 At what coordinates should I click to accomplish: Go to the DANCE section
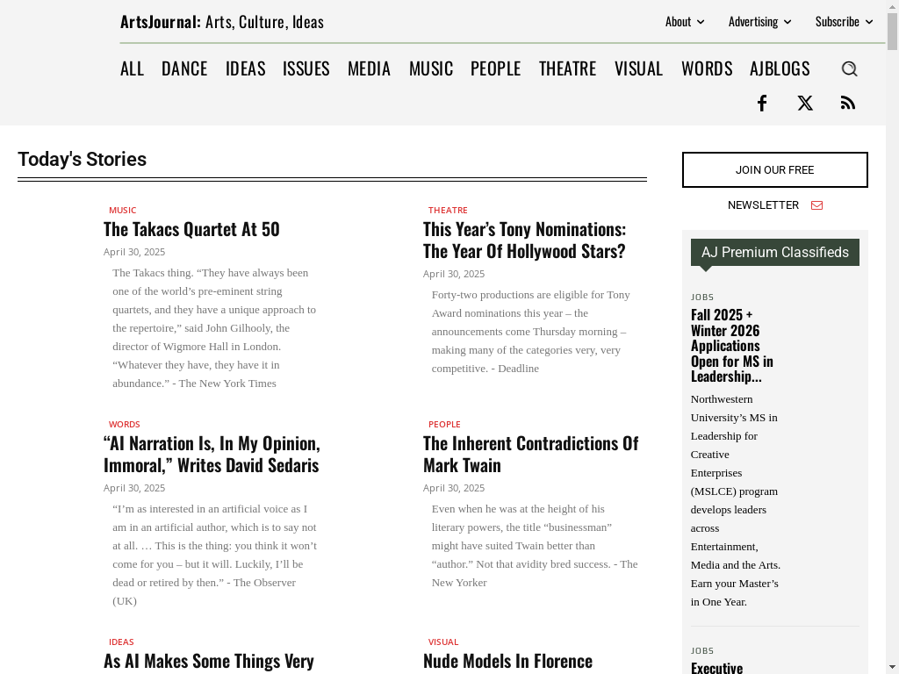point(184,68)
